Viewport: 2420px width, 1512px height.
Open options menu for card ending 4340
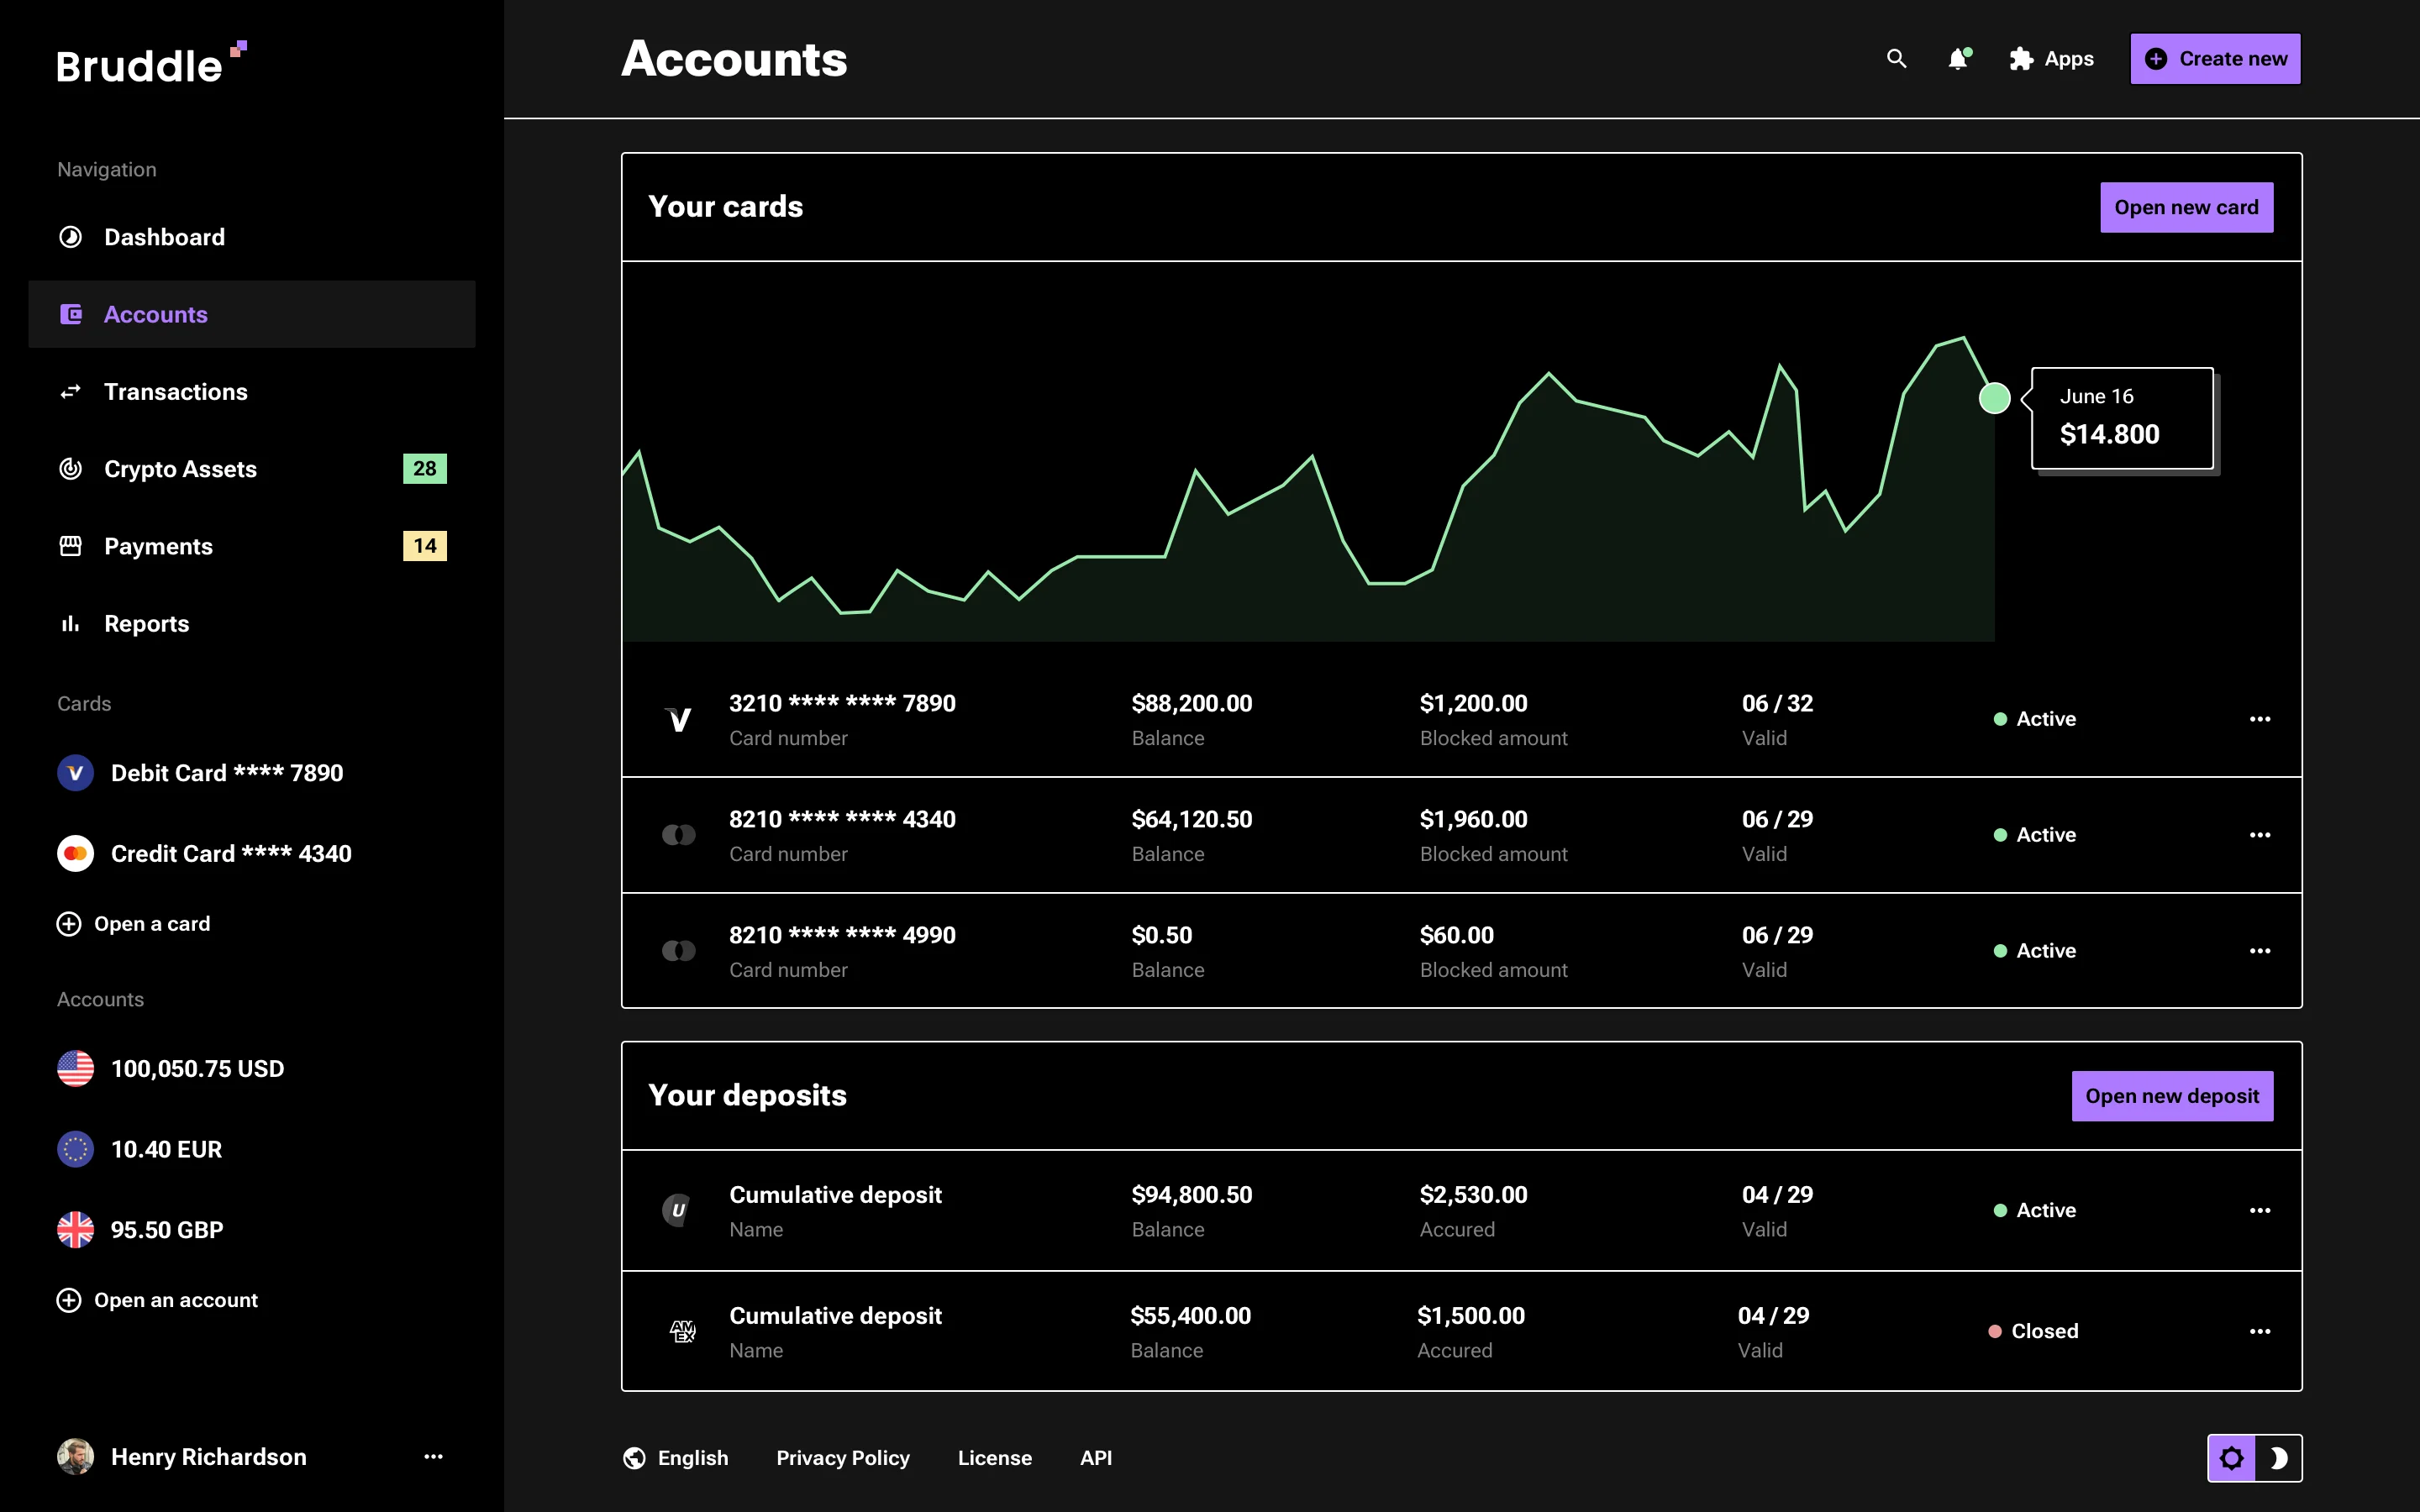coord(2261,834)
